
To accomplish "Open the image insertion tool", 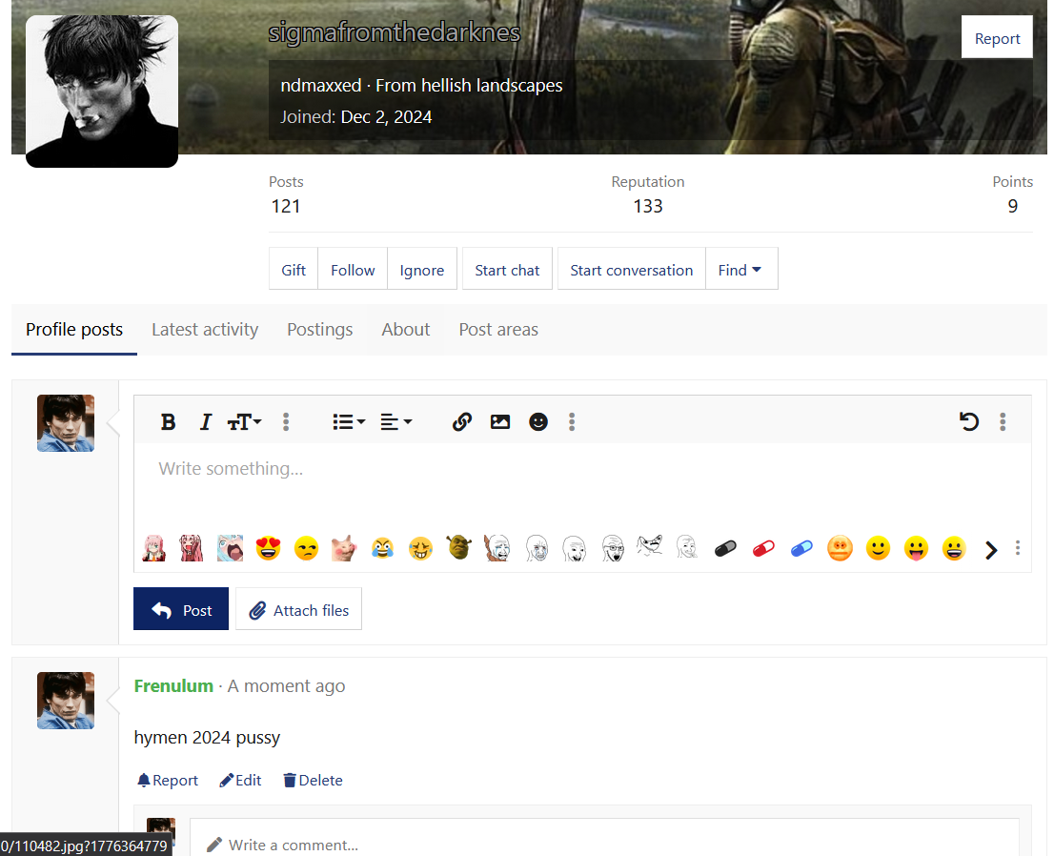I will point(500,421).
